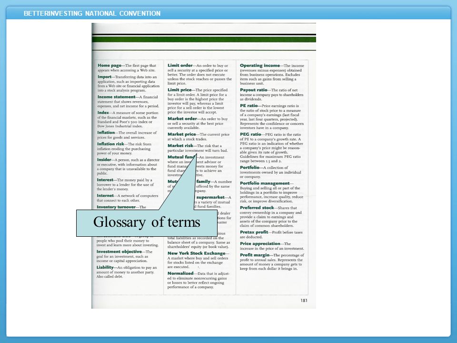The height and width of the screenshot is (343, 457).
Task: Select the 'PE ratio' term heading
Action: tap(248, 106)
